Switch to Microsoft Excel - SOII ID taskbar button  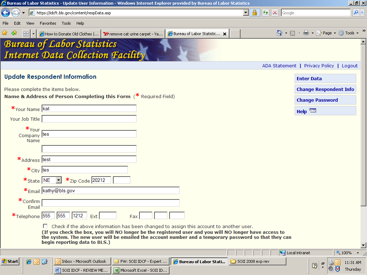[140, 270]
